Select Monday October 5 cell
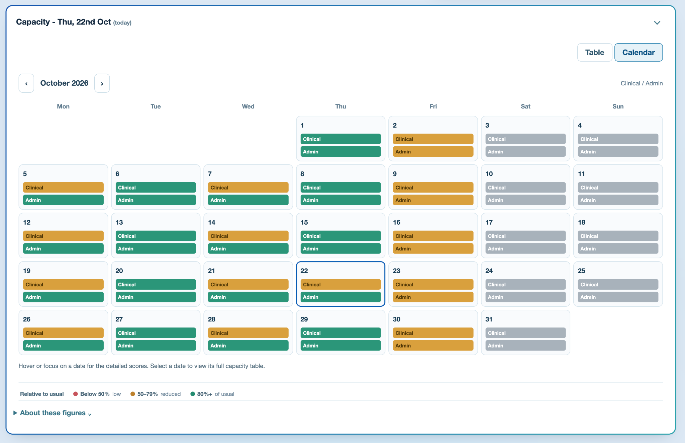This screenshot has height=443, width=685. [x=63, y=187]
